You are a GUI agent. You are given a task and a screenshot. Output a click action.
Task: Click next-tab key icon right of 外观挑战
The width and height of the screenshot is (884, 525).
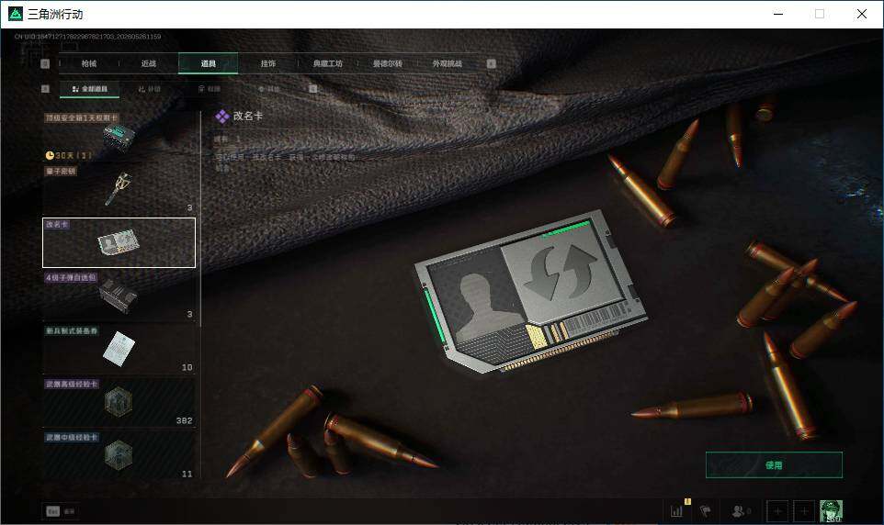(491, 63)
